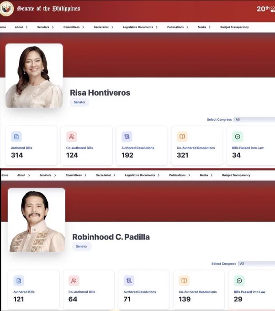Open About menu in top navigation

[x=19, y=27]
